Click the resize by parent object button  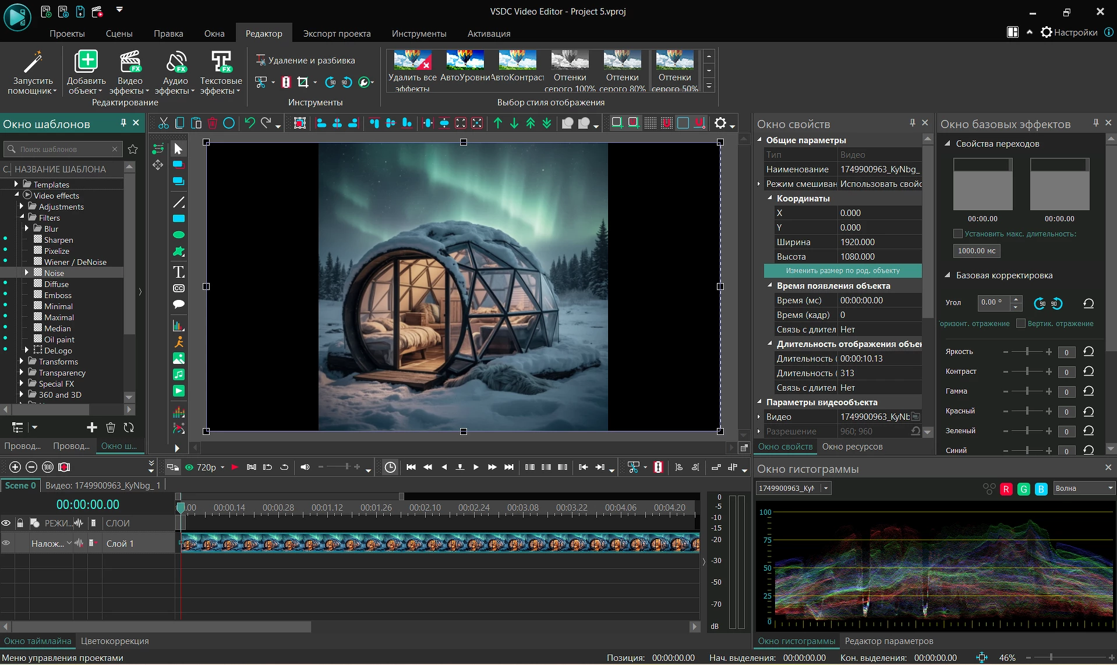click(842, 271)
